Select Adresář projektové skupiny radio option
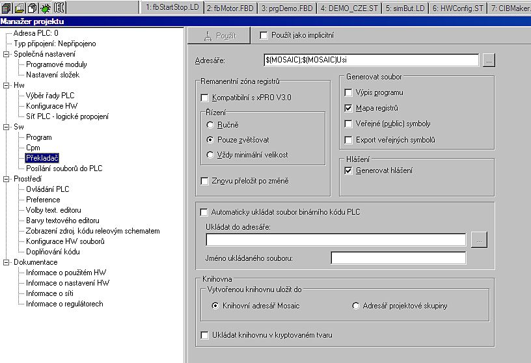 pyautogui.click(x=355, y=306)
